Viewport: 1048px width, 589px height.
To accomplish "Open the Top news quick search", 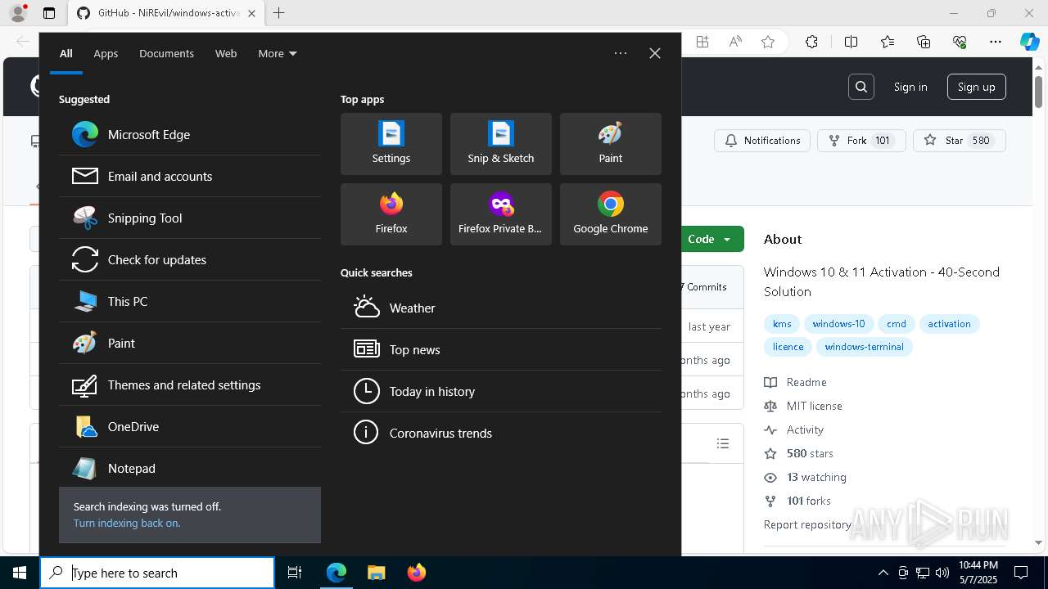I will tap(501, 349).
